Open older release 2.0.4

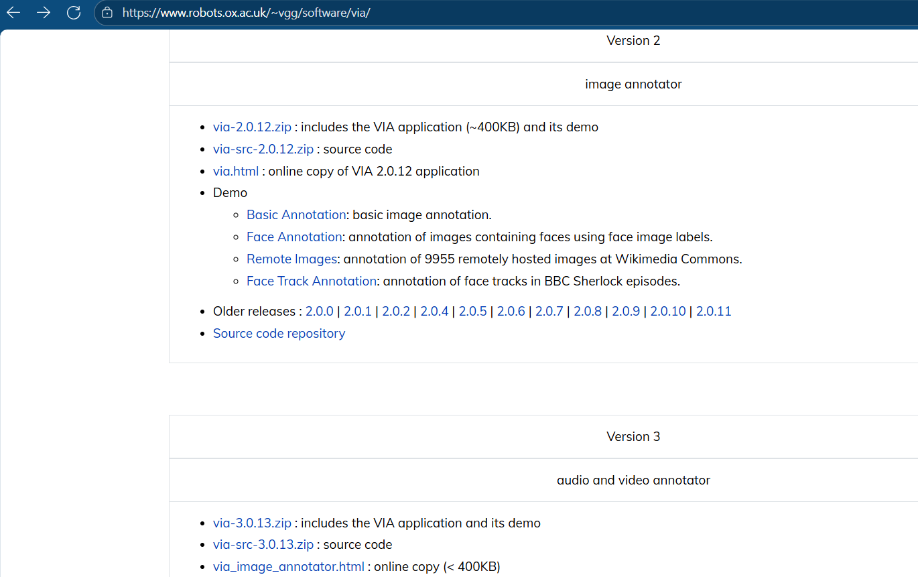click(434, 311)
